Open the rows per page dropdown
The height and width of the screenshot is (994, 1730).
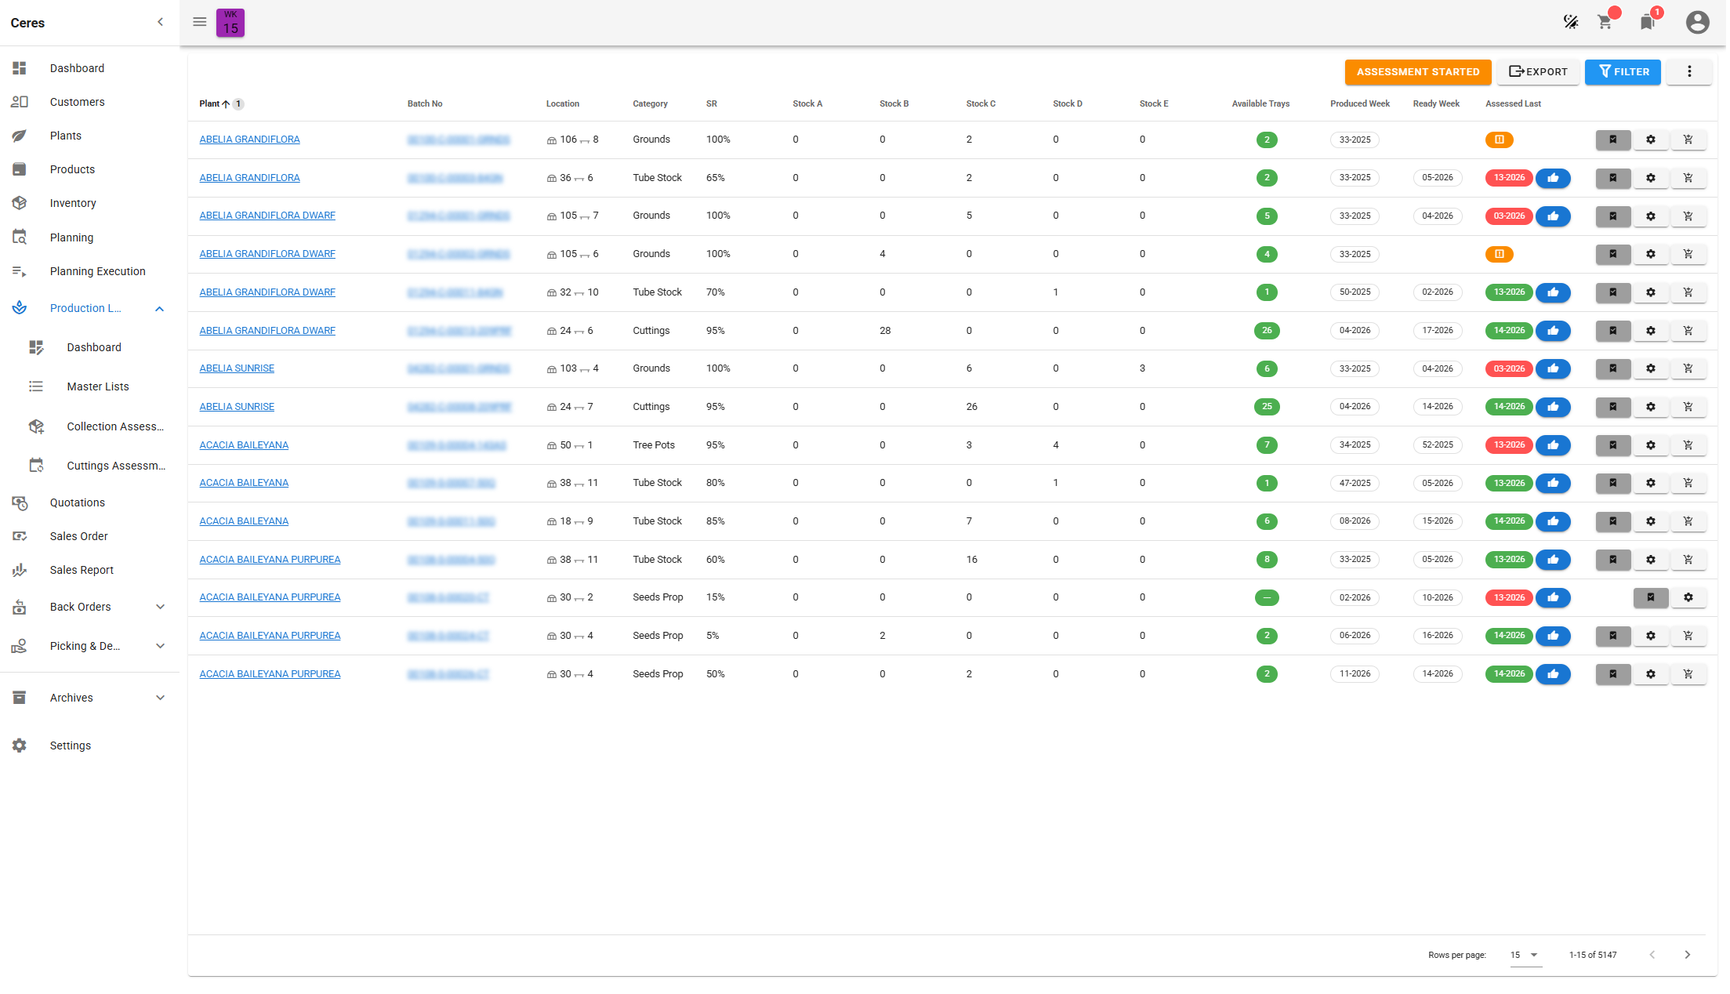(x=1525, y=955)
